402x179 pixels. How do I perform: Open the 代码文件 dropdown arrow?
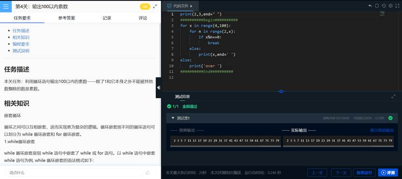(x=191, y=6)
